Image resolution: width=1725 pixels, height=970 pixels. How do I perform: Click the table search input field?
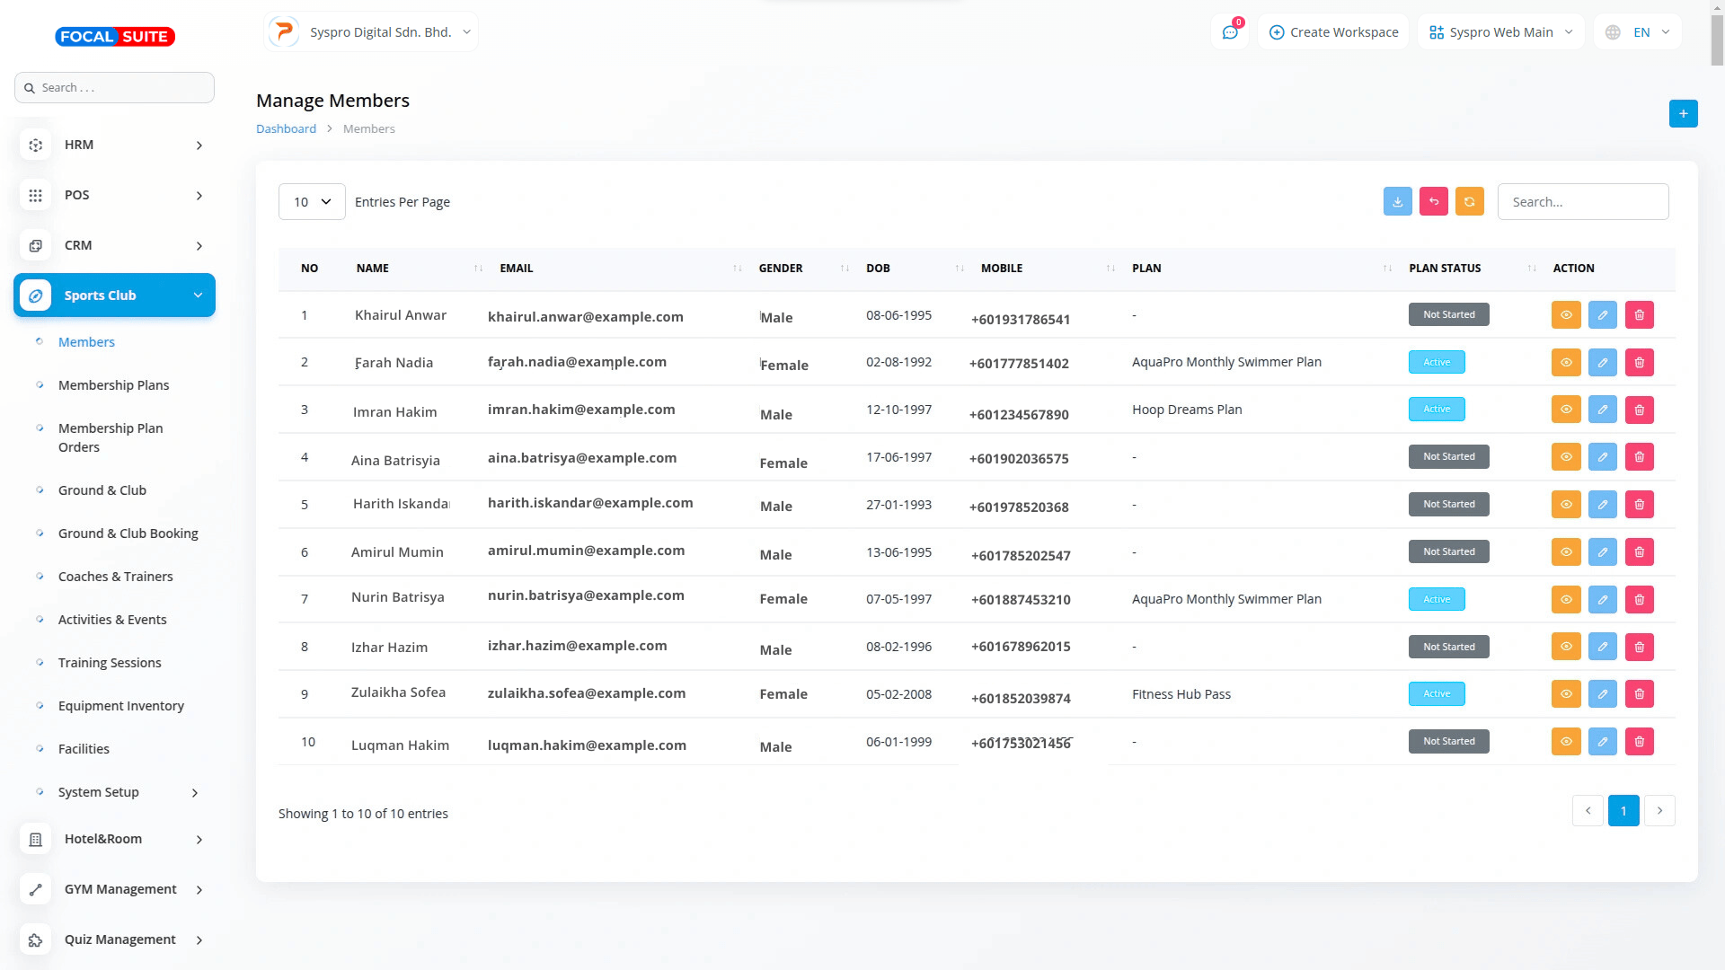[x=1582, y=202]
